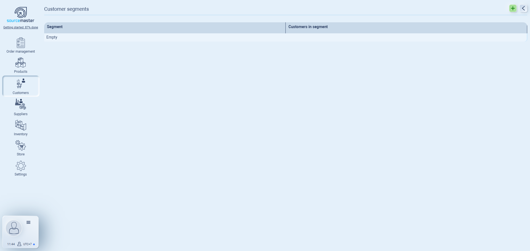The image size is (530, 251).
Task: Add a new customer segment
Action: pyautogui.click(x=513, y=8)
